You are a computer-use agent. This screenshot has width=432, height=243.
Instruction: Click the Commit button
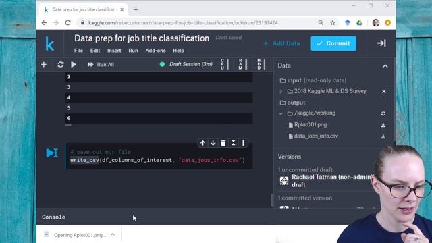(333, 43)
